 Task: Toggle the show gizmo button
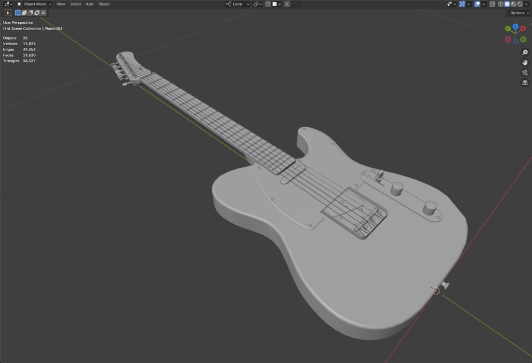point(462,4)
